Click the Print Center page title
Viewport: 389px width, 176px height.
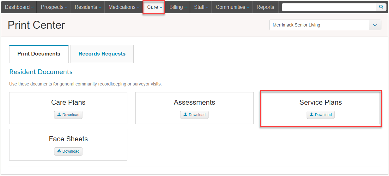[x=36, y=25]
